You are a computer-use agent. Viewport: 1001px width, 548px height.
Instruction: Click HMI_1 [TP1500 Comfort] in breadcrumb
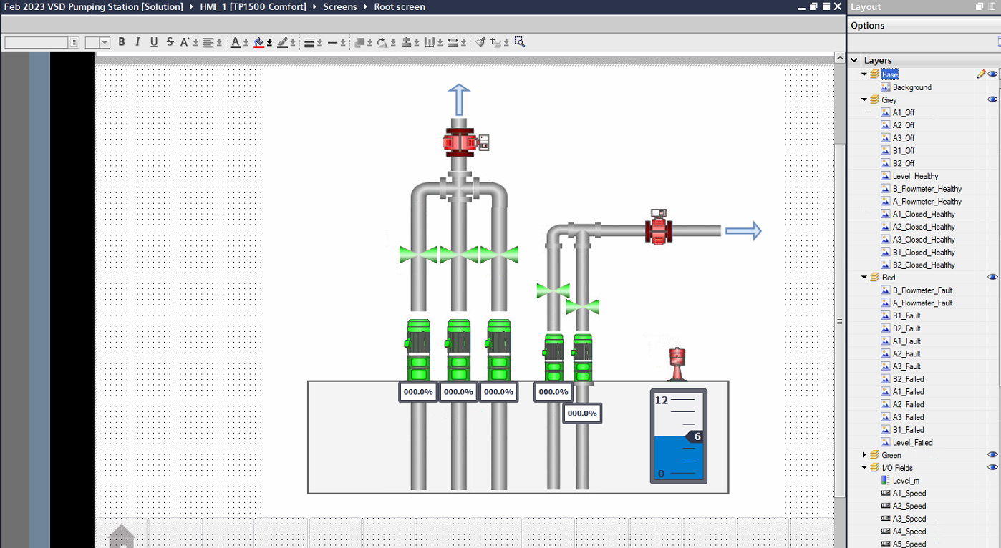click(253, 7)
